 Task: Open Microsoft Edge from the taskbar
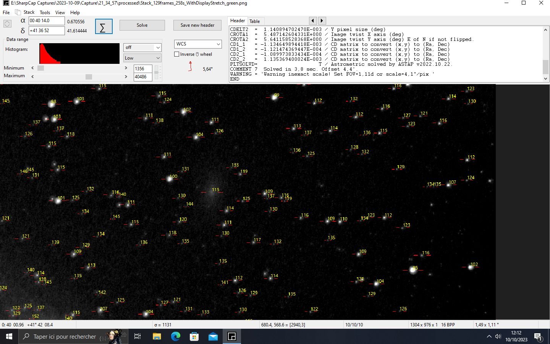(175, 336)
